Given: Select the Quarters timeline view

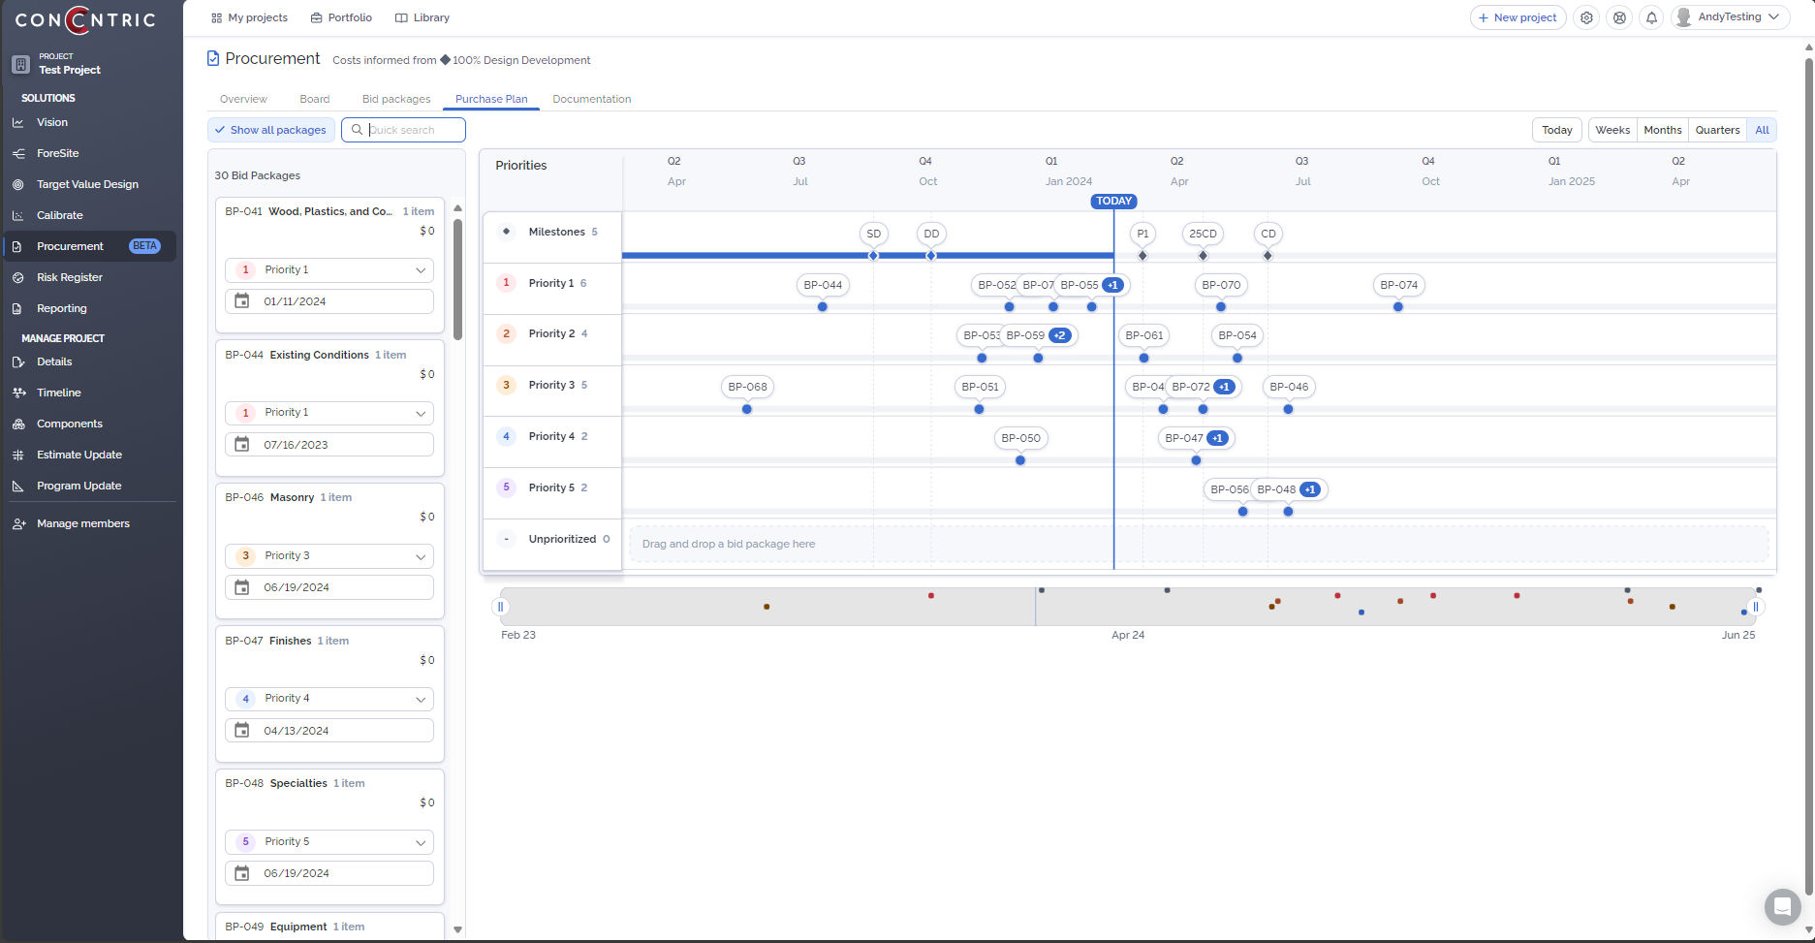Looking at the screenshot, I should click(x=1717, y=130).
